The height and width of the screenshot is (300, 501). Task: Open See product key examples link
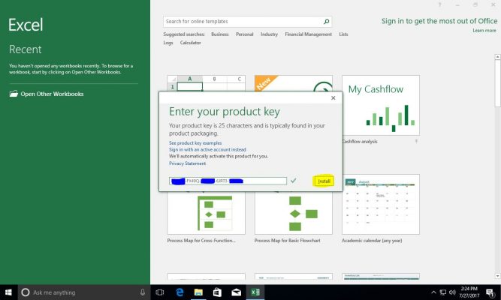[x=195, y=143]
